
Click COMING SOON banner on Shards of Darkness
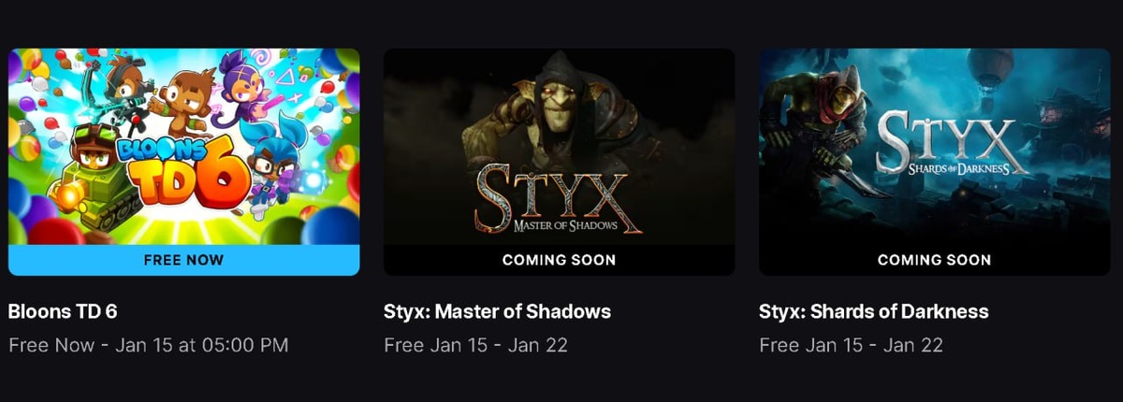pos(934,260)
